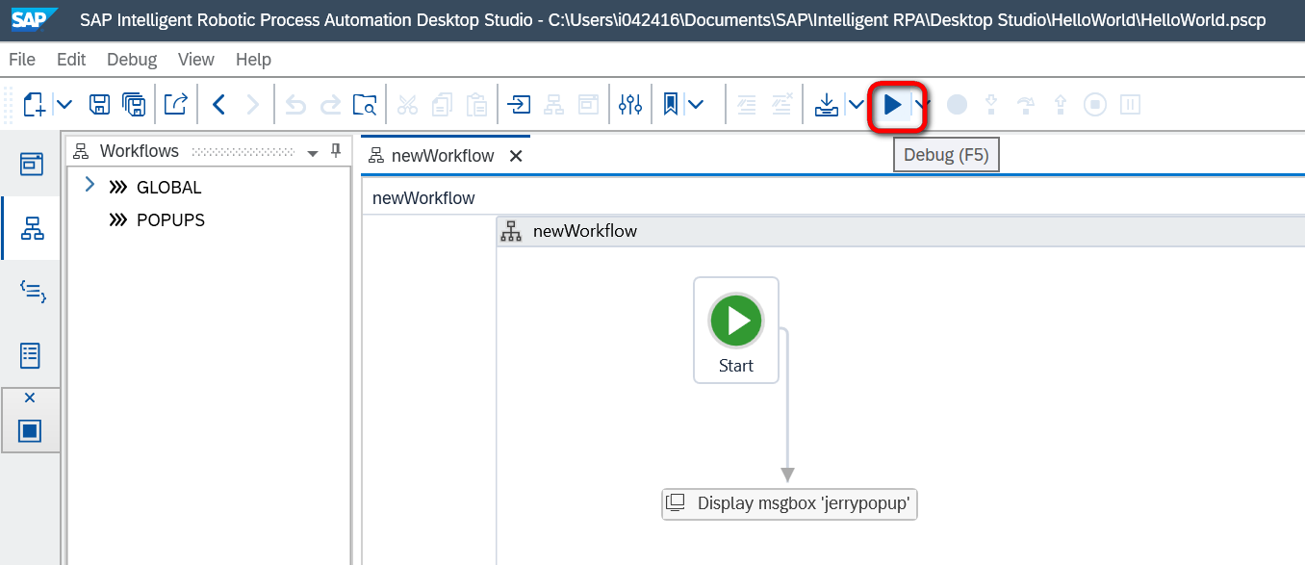Start Debug with the play button
Image resolution: width=1305 pixels, height=565 pixels.
(x=893, y=105)
